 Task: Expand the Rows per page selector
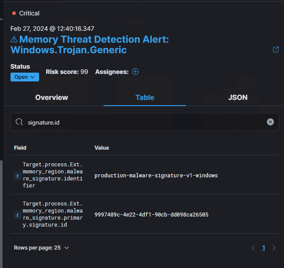[x=41, y=248]
